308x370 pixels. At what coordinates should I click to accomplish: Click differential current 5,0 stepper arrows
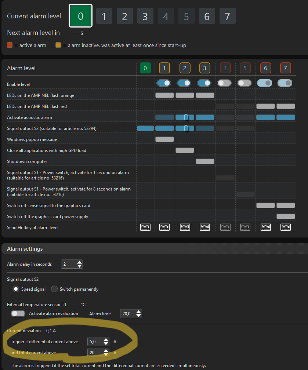pos(106,341)
